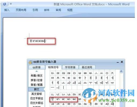This screenshot has width=137, height=107.
Task: Select the 特殊符号 tab
Action: [53, 67]
